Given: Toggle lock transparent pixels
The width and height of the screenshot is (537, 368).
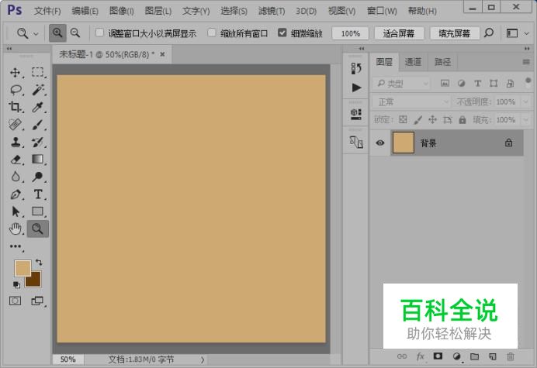Looking at the screenshot, I should click(x=403, y=120).
